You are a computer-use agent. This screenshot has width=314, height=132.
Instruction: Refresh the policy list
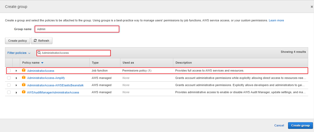tap(42, 41)
